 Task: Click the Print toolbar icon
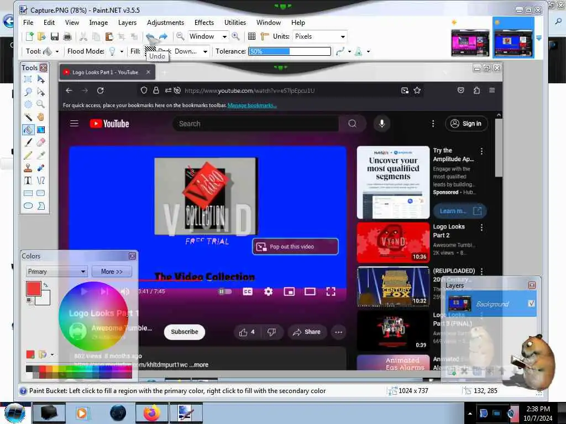pos(67,36)
